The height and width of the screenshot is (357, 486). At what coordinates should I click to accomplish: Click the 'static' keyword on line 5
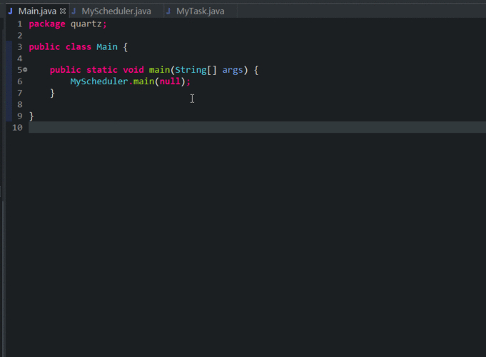pos(102,70)
